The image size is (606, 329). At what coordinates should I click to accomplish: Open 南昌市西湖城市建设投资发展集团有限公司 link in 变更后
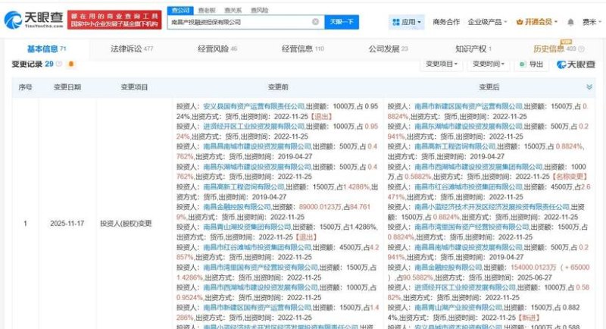(x=479, y=167)
